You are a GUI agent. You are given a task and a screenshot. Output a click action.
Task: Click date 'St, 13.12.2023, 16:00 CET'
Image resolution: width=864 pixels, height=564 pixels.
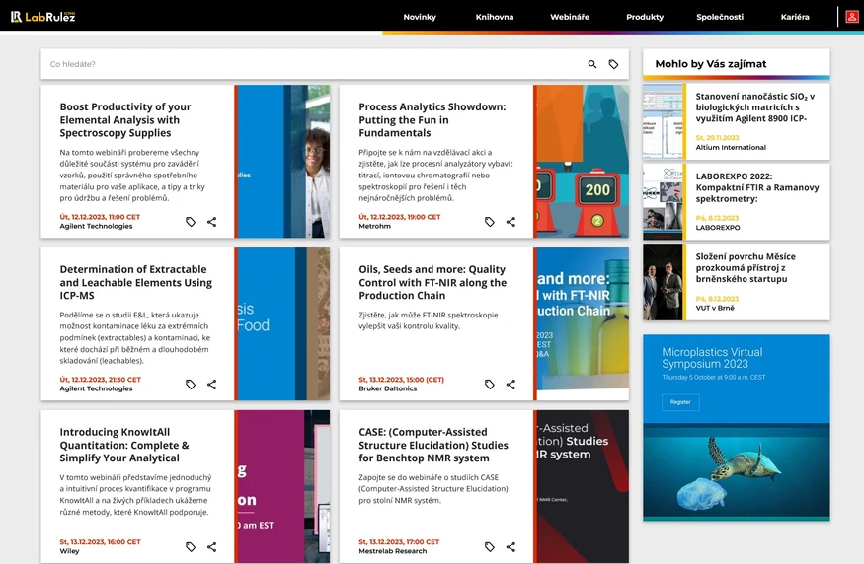101,542
